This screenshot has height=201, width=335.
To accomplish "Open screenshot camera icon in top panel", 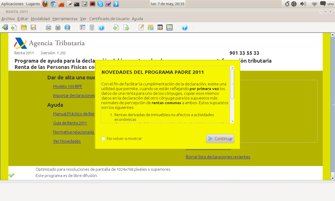I will coord(85,4).
